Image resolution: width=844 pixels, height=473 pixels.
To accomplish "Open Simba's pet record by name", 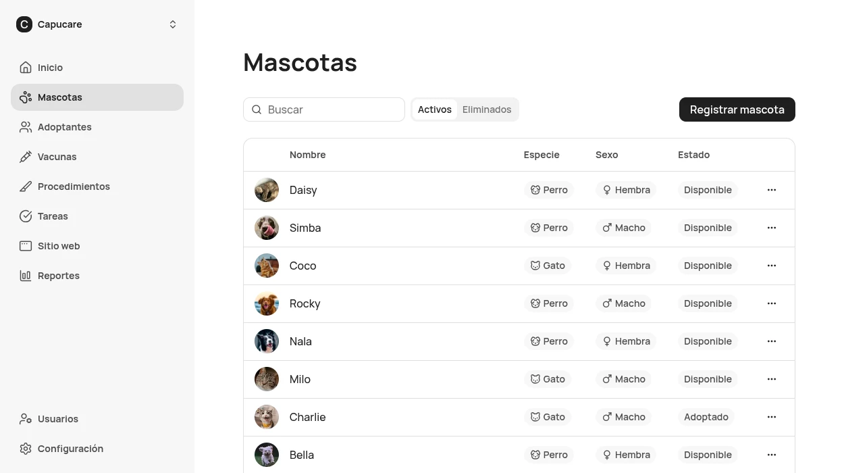I will tap(305, 228).
